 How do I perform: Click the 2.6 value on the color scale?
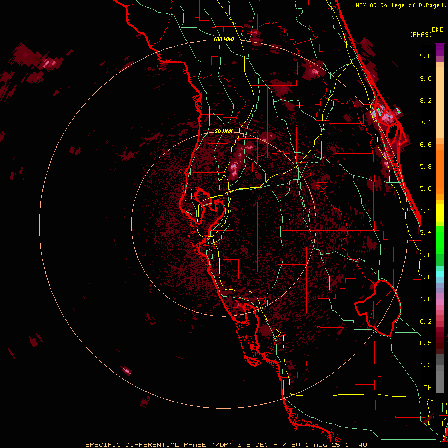click(426, 255)
